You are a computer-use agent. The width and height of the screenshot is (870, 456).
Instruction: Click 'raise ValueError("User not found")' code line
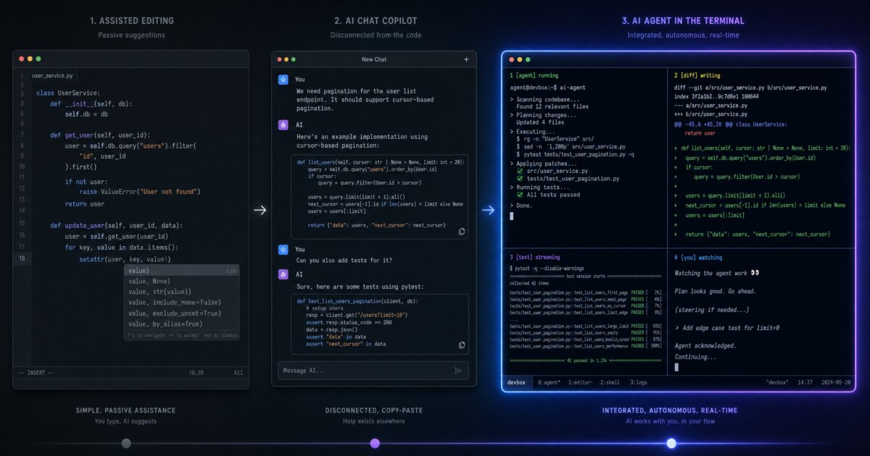coord(140,192)
